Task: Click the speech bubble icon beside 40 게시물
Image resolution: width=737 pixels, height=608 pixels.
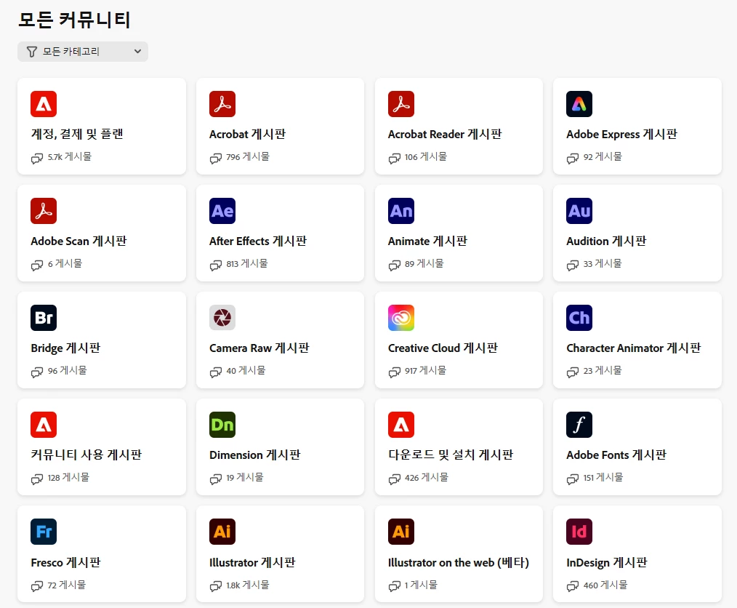Action: 215,372
